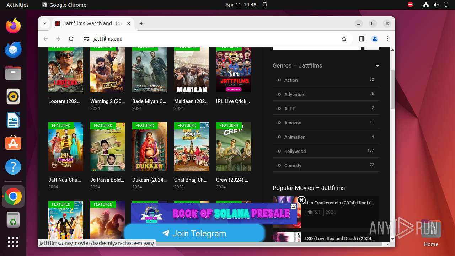View site information icon in address bar

86,39
